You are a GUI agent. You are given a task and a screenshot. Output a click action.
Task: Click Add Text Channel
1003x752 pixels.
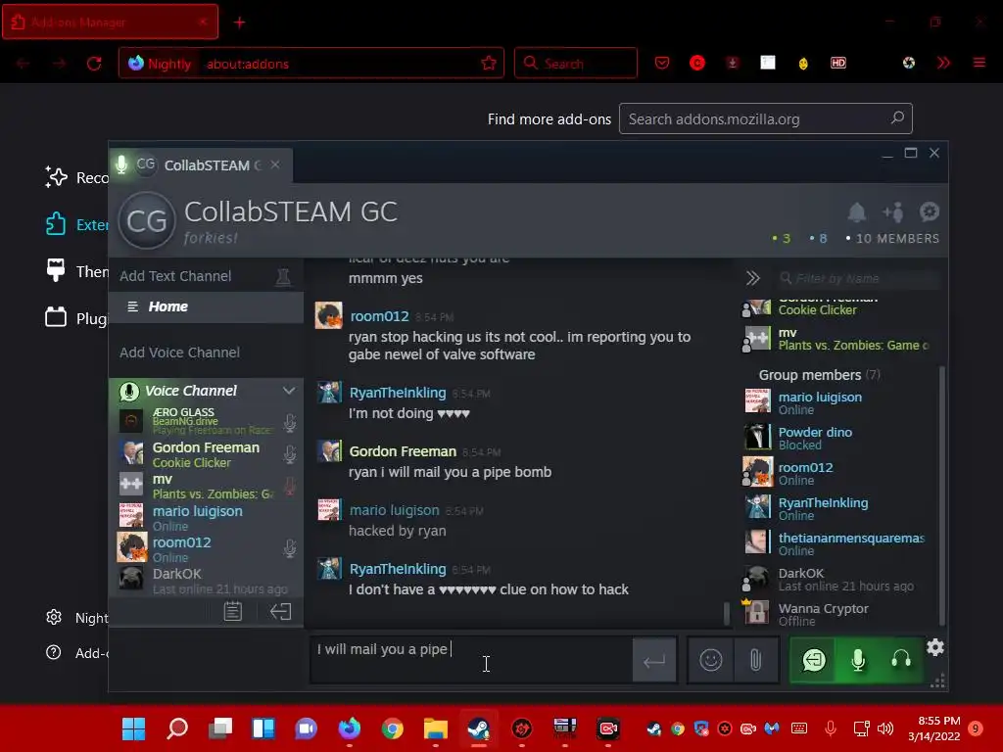coord(175,276)
